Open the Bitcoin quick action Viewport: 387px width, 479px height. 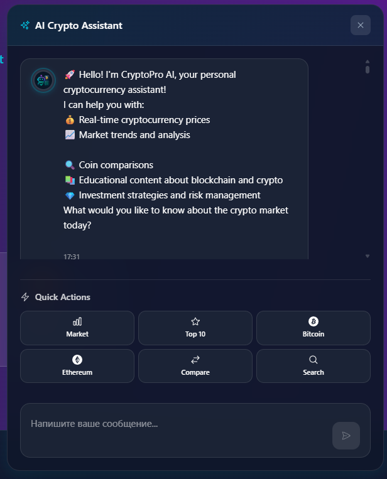point(313,328)
